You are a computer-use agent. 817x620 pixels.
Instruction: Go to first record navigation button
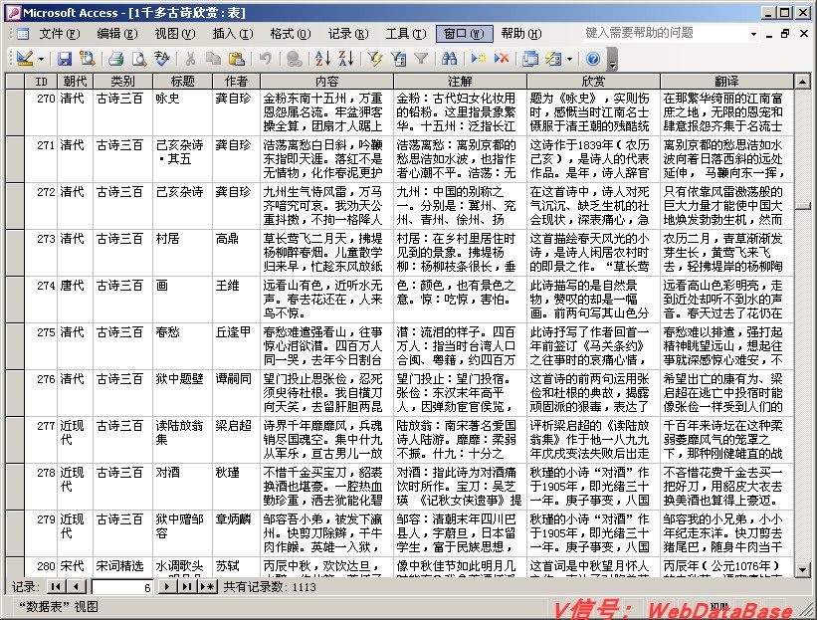pos(56,587)
